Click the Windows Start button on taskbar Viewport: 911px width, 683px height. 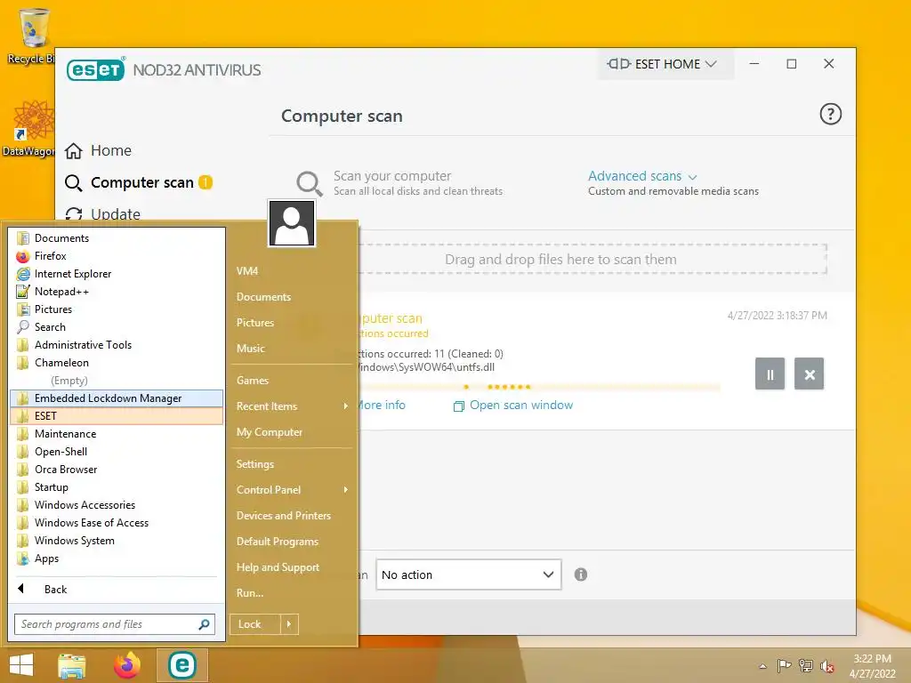pos(21,665)
